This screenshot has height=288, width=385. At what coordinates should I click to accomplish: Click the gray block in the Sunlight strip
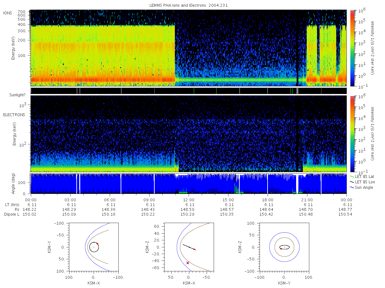[297, 91]
